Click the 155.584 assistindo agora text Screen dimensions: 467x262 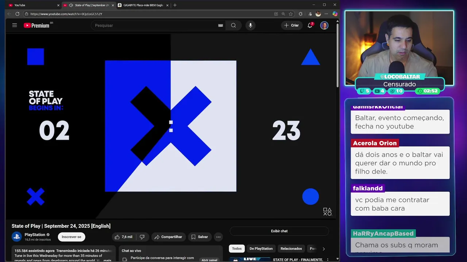pos(35,251)
